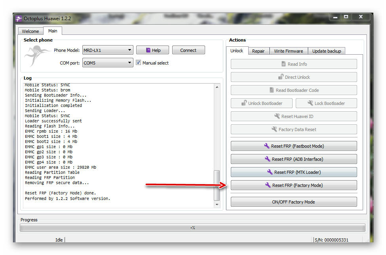Toggle the Manual select checkbox
The image size is (386, 255).
pos(138,63)
